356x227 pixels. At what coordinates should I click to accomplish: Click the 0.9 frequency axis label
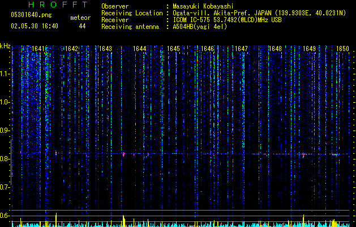[5, 131]
